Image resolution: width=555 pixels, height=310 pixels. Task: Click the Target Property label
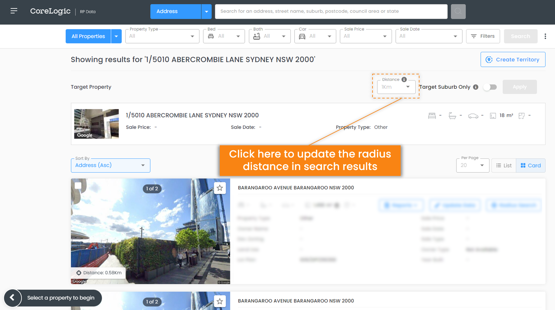click(x=91, y=87)
